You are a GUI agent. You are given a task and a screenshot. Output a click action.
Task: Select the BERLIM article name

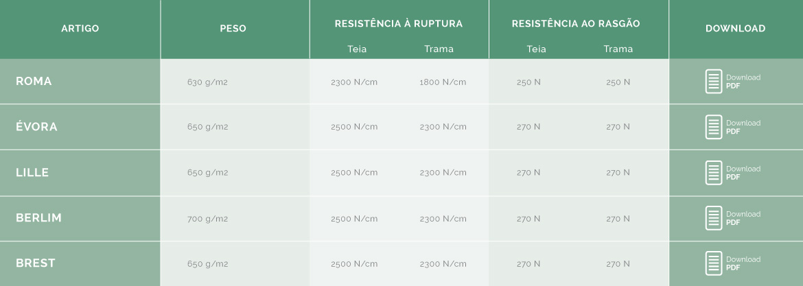point(39,218)
